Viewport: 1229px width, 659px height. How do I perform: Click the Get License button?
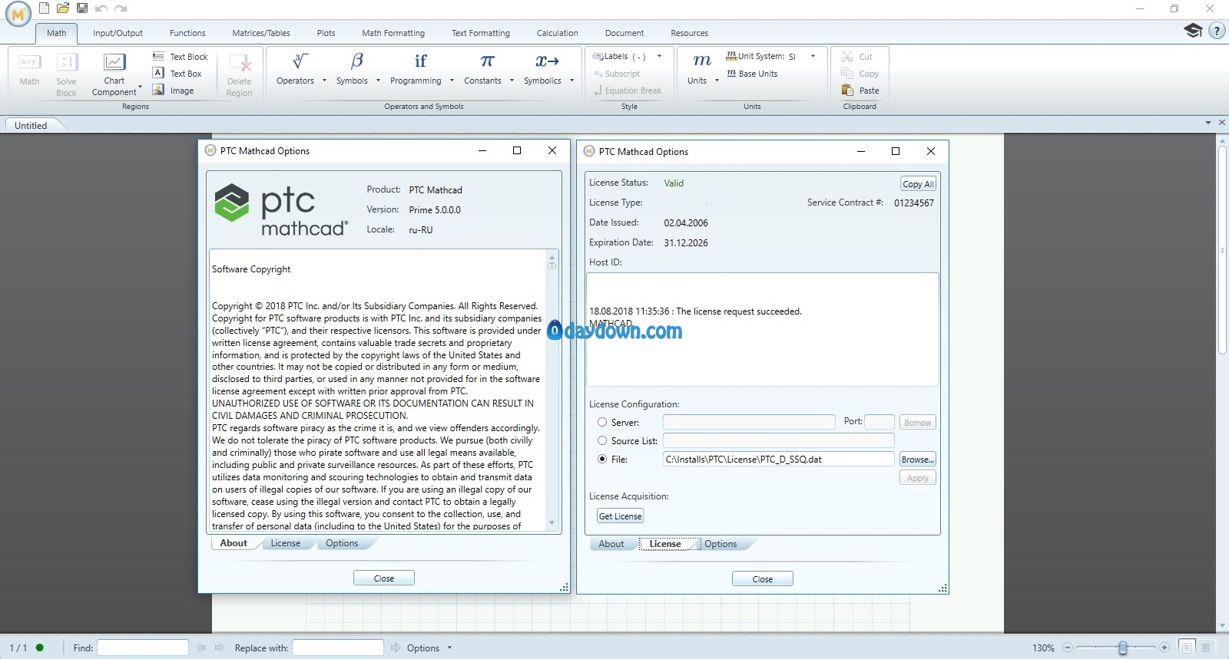coord(621,516)
